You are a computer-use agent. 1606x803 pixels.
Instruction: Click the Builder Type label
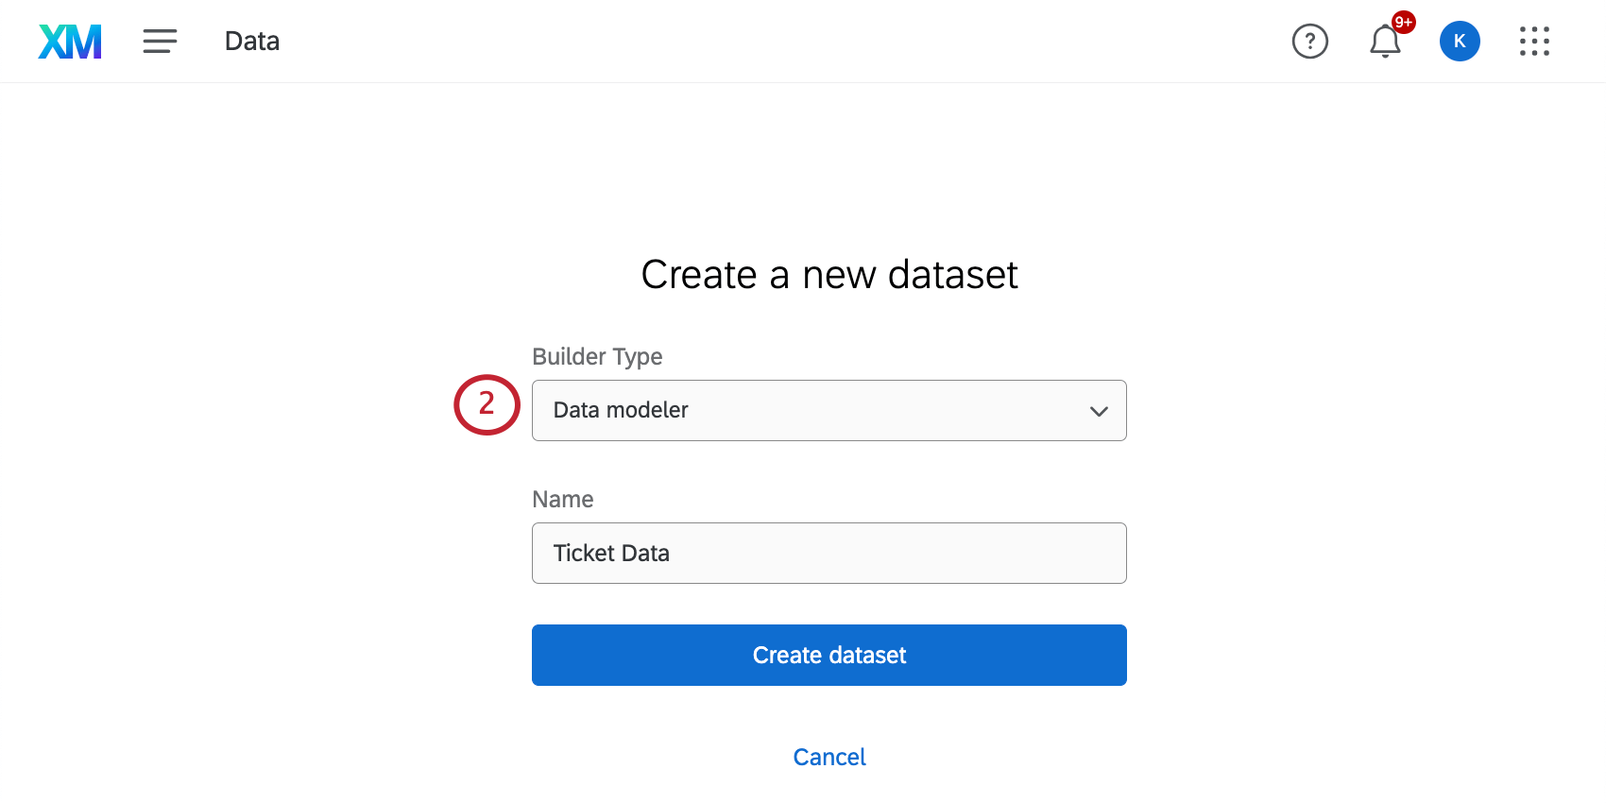(597, 356)
